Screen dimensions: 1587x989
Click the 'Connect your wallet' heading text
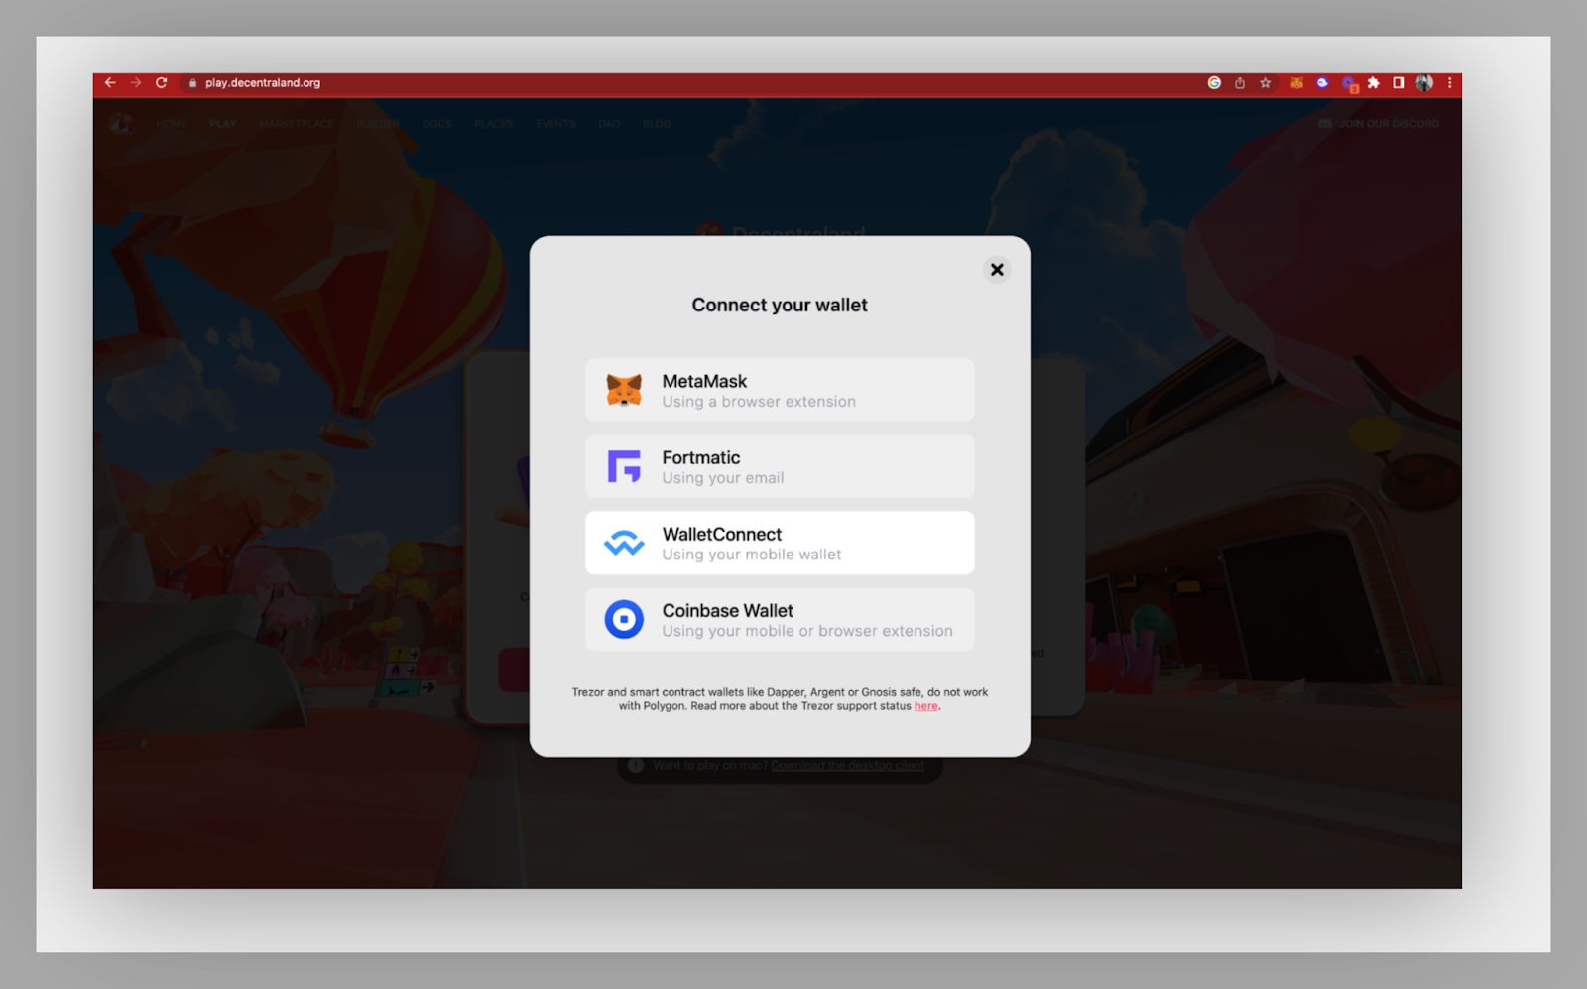(x=780, y=305)
